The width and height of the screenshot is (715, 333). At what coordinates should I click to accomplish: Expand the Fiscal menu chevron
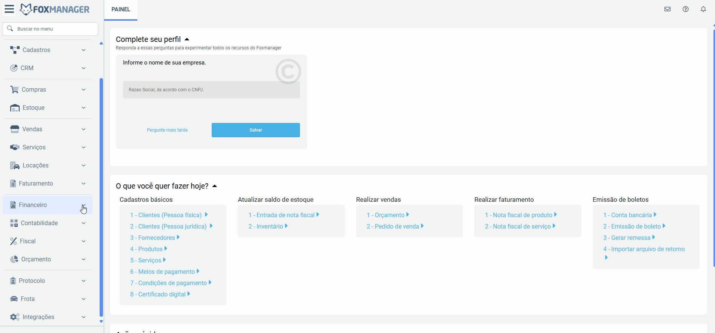point(84,241)
